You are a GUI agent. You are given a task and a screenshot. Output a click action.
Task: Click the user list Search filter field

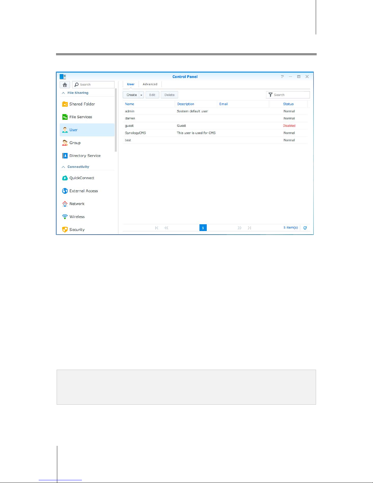(x=288, y=95)
